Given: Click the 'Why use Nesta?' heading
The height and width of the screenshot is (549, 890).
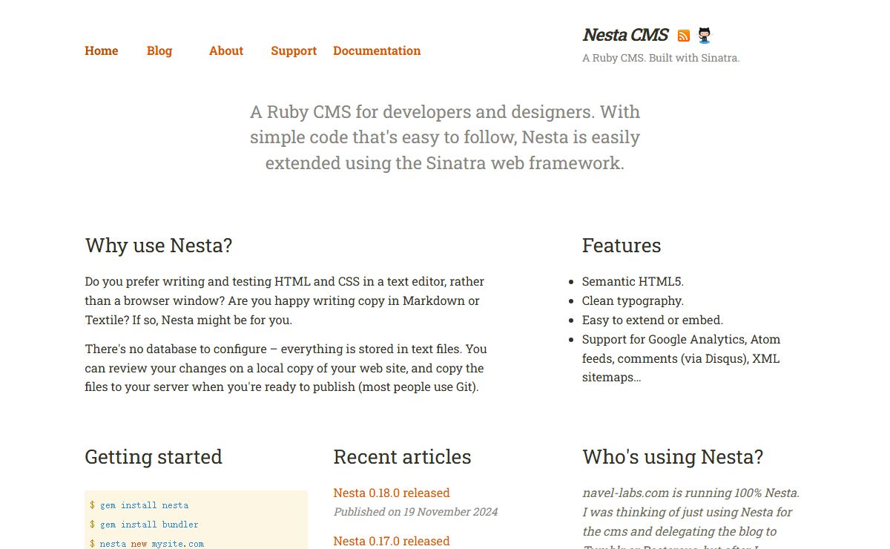Looking at the screenshot, I should pyautogui.click(x=159, y=246).
